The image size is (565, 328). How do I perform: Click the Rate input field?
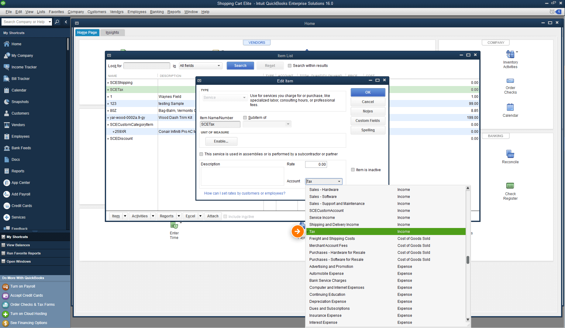click(316, 164)
